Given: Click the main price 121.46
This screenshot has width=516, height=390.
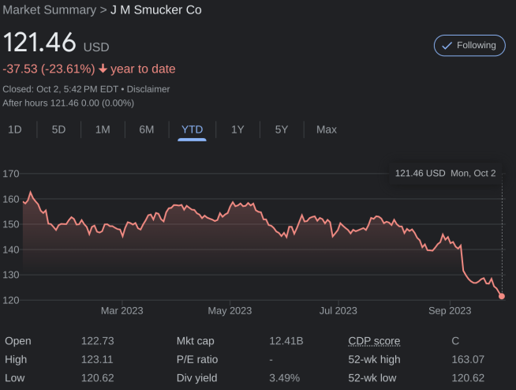Looking at the screenshot, I should click(39, 42).
